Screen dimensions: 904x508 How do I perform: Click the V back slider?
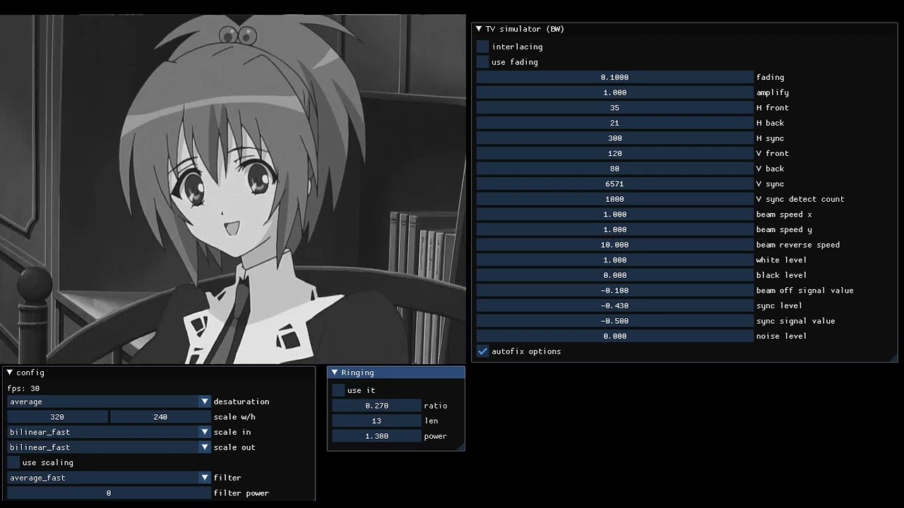tap(615, 169)
